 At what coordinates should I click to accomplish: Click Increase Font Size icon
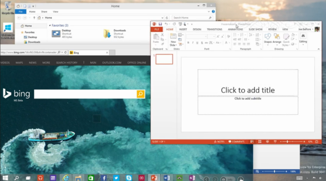[218, 37]
